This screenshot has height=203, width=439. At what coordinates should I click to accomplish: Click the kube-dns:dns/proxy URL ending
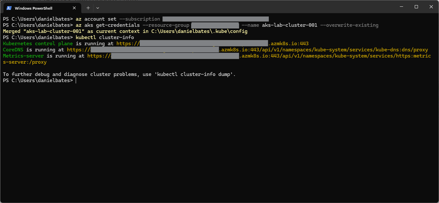401,50
